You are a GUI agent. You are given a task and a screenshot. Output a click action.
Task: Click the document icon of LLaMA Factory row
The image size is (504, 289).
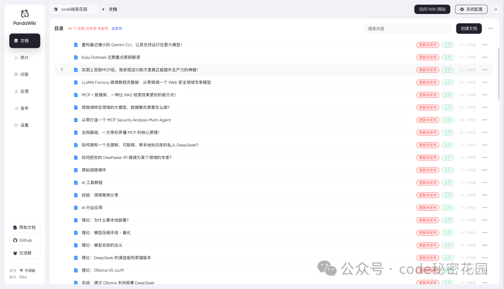tap(76, 83)
